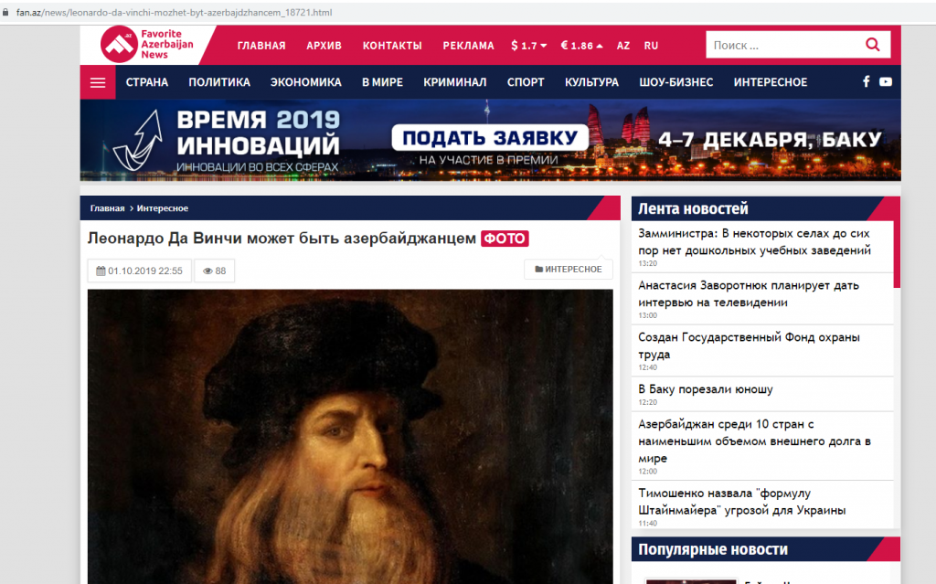Switch language to RU
This screenshot has width=936, height=584.
click(651, 46)
